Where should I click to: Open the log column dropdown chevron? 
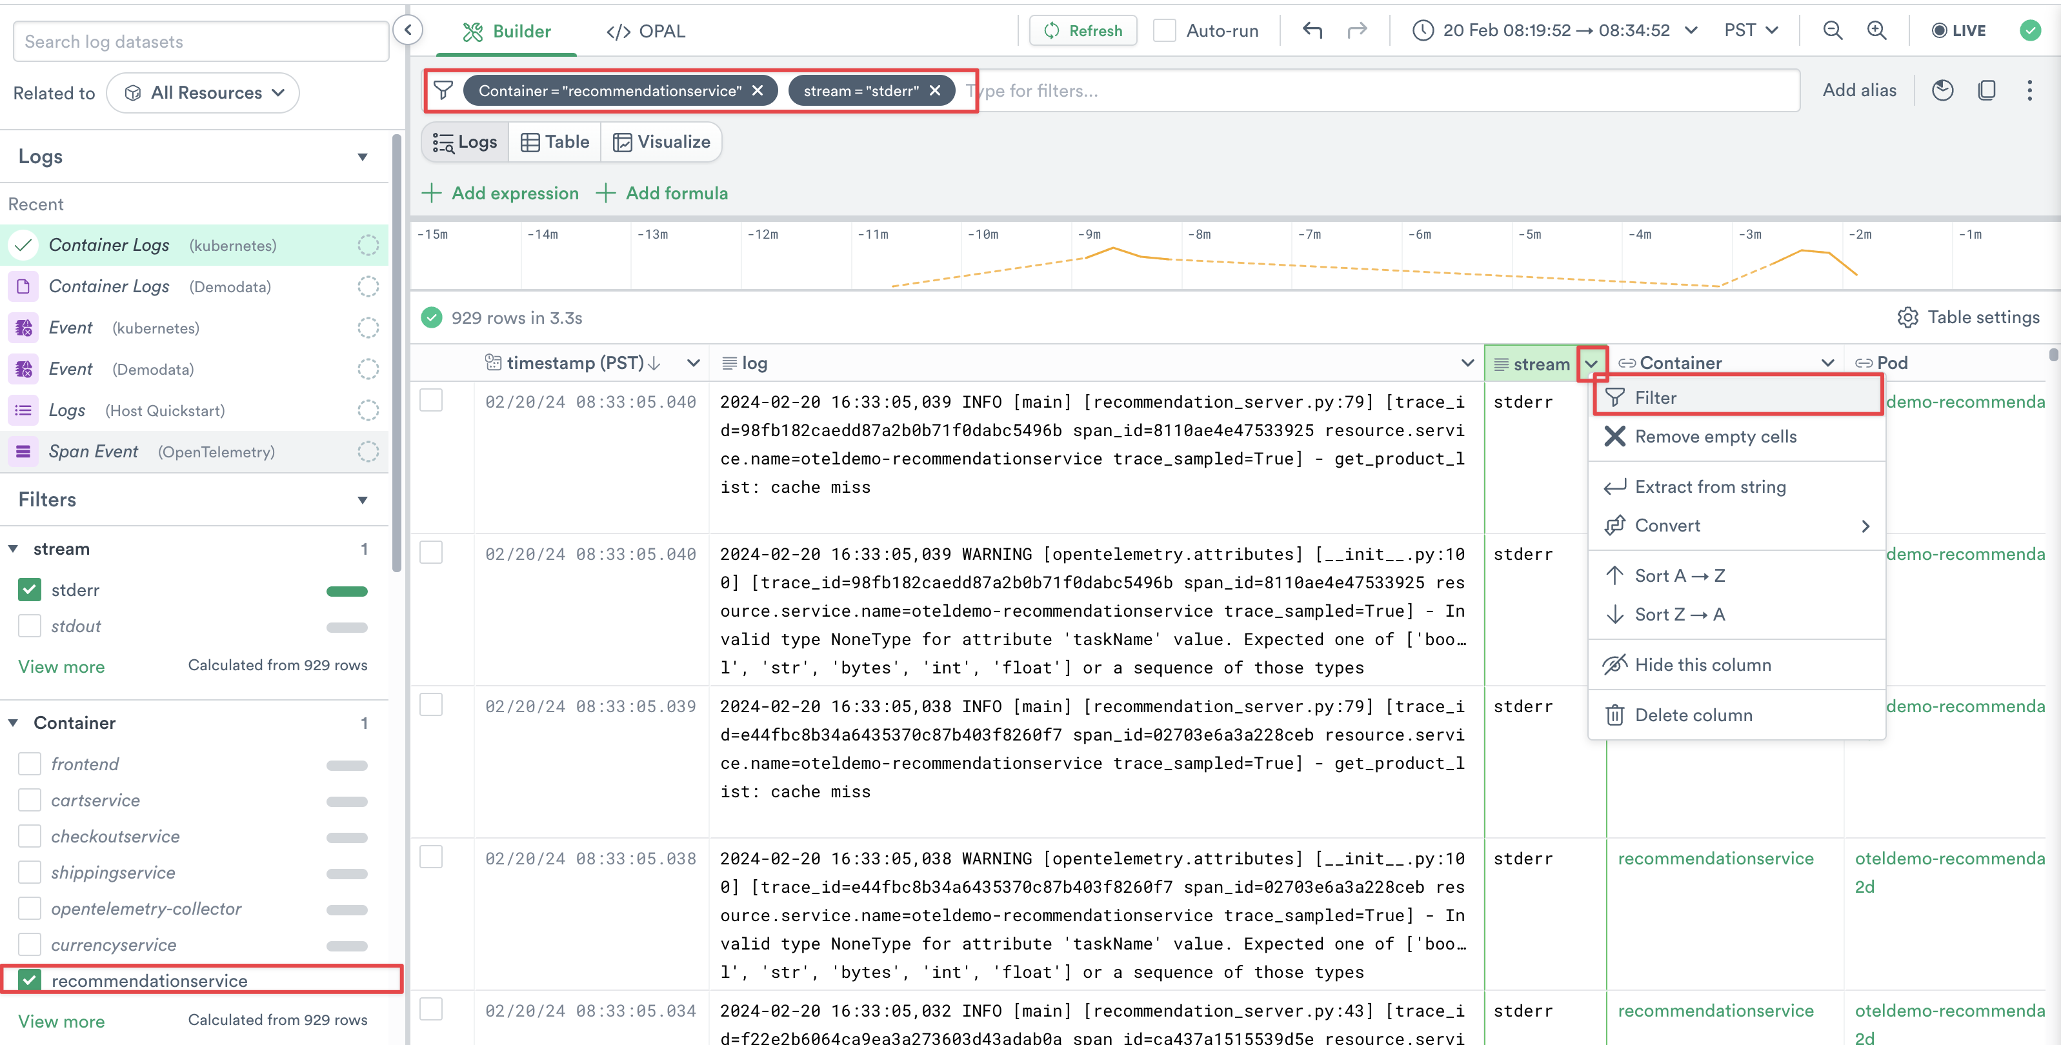[x=1467, y=363]
